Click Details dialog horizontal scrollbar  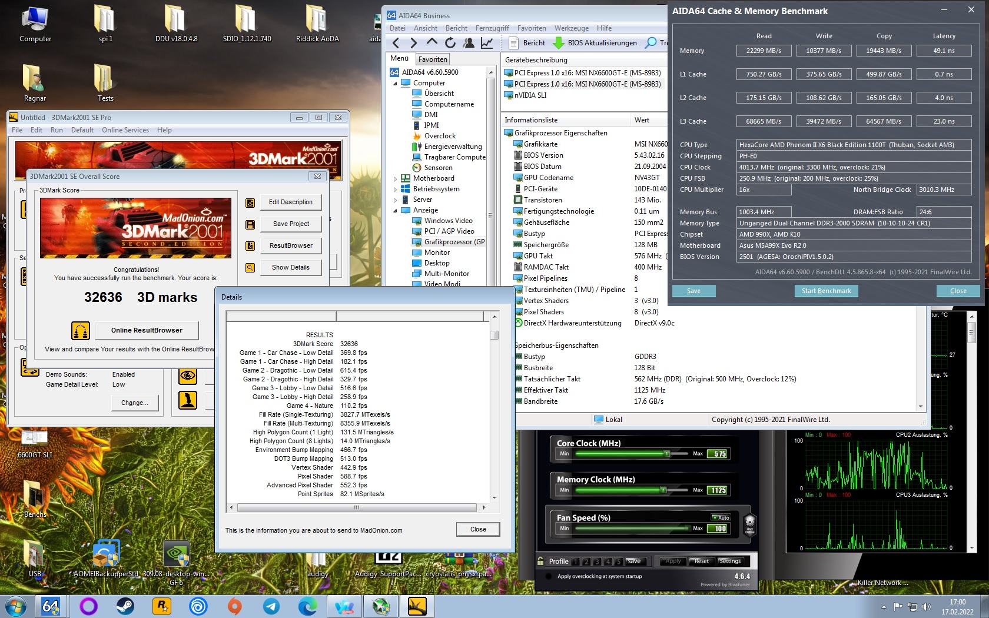[x=357, y=507]
